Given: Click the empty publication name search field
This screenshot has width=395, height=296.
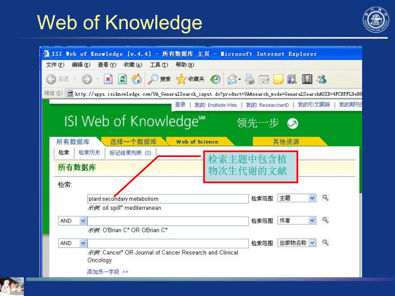Looking at the screenshot, I should coord(168,243).
